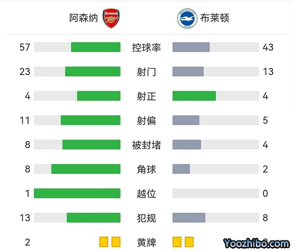Viewport: 293px width, 251px height.
Task: Click Brighton's gray possession bar
Action: pyautogui.click(x=191, y=47)
